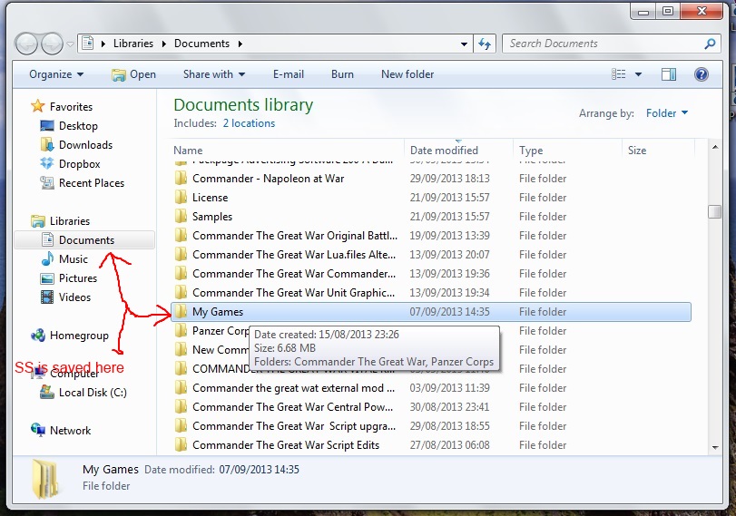
Task: Open Downloads in Favorites
Action: [x=76, y=145]
